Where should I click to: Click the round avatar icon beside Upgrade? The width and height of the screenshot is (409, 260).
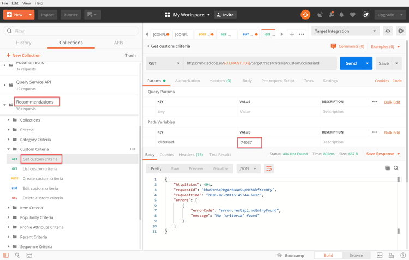(x=366, y=15)
